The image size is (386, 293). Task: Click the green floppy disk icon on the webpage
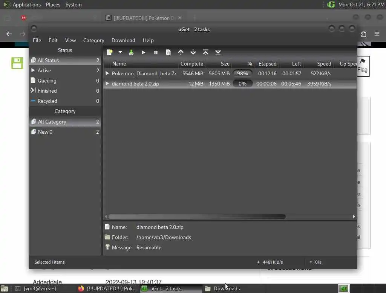pos(17,63)
